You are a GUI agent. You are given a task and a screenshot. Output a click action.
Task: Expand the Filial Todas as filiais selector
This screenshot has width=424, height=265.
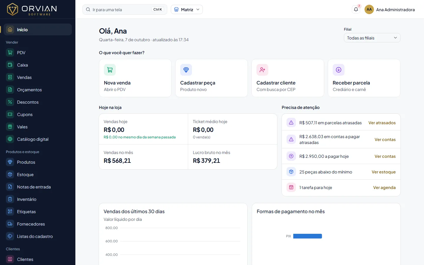tap(372, 38)
